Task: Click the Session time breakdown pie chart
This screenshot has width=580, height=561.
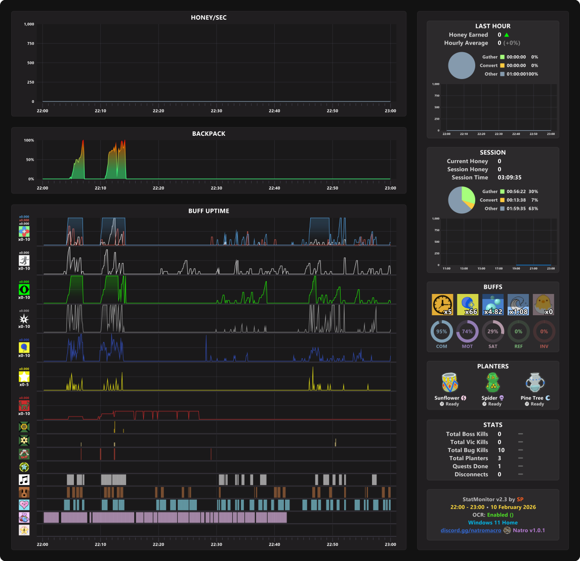Action: [x=462, y=200]
